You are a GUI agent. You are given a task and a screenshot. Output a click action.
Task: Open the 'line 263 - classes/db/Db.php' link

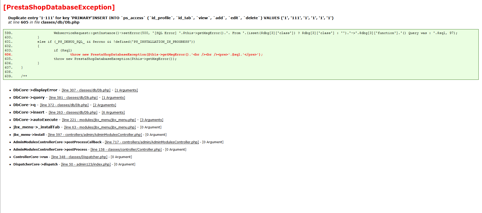(x=73, y=113)
